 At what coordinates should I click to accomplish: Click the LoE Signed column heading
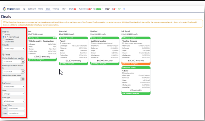click(x=126, y=31)
